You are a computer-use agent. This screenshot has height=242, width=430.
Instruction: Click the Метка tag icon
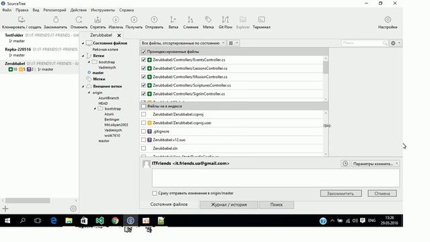pos(208,19)
